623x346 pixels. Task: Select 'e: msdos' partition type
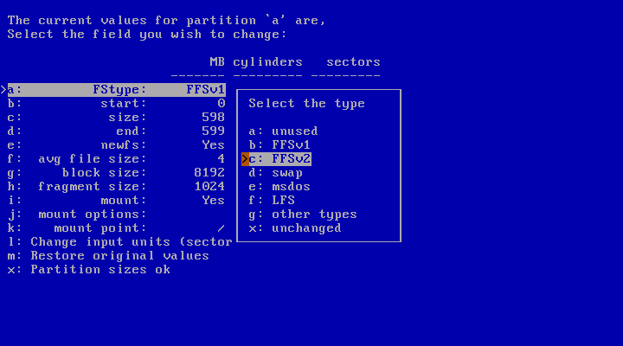tap(279, 187)
